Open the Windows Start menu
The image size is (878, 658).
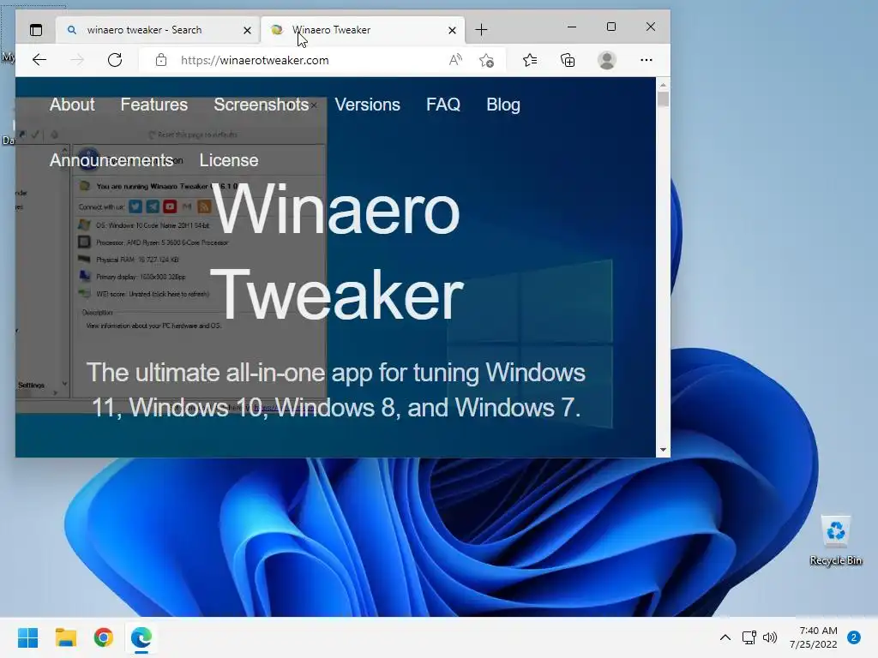click(28, 637)
